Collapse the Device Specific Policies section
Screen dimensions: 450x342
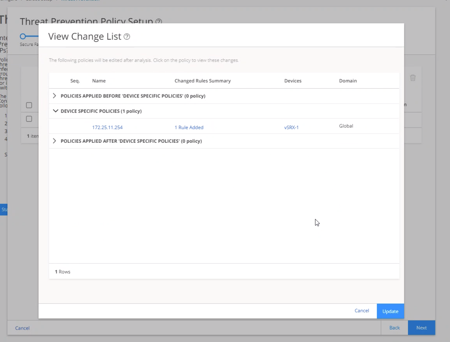(x=55, y=111)
